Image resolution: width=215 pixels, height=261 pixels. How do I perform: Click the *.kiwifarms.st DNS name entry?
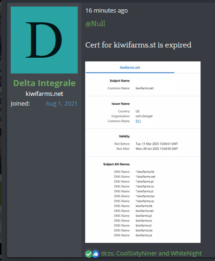tap(145, 191)
